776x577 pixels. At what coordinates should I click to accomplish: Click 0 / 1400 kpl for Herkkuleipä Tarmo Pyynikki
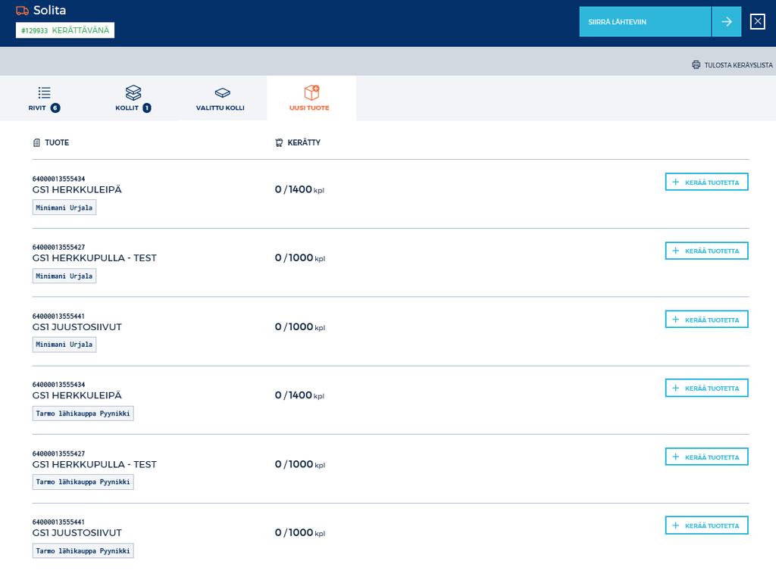pos(299,395)
